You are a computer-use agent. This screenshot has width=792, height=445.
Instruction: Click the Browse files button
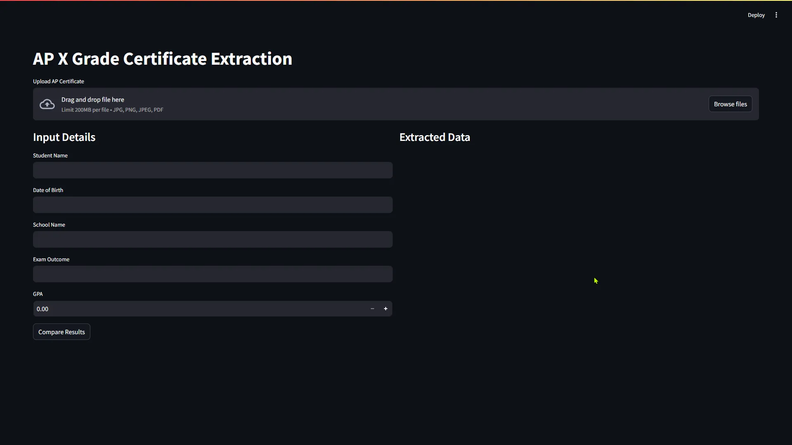(730, 104)
